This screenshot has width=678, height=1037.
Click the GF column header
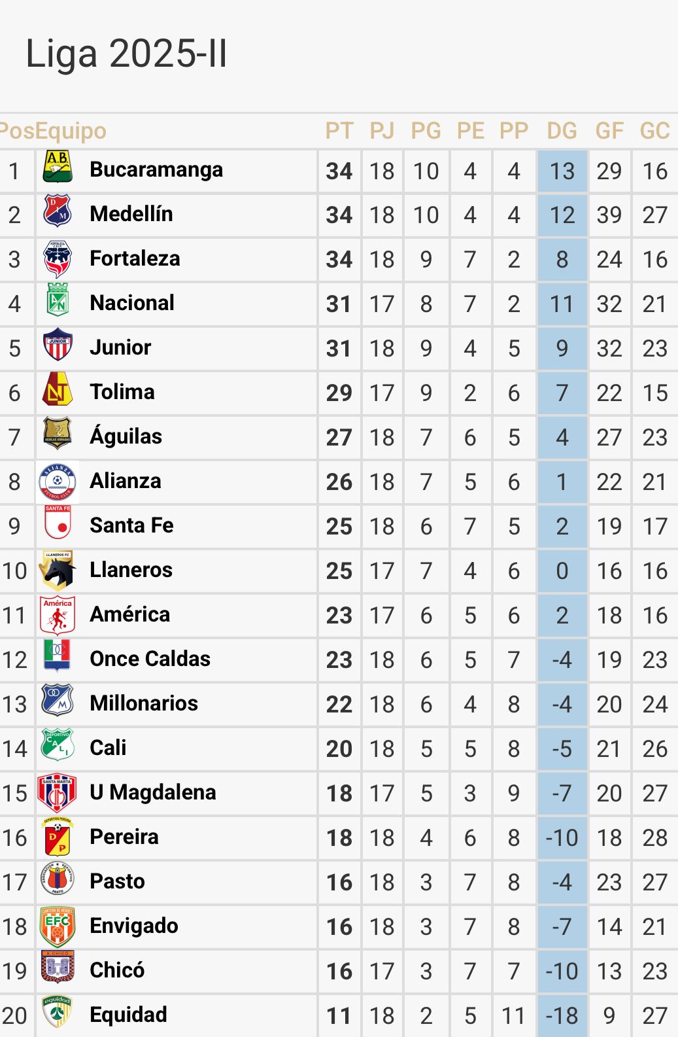tap(609, 131)
